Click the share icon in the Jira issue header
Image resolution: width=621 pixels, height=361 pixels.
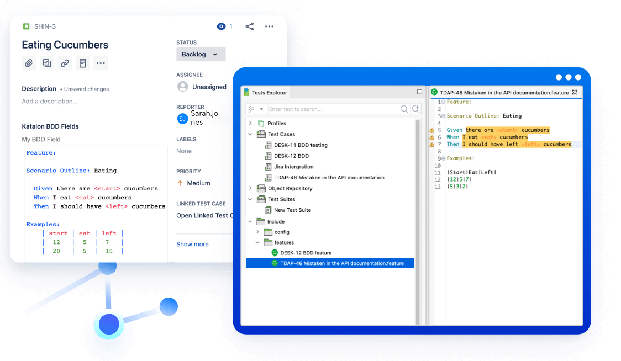tap(250, 26)
